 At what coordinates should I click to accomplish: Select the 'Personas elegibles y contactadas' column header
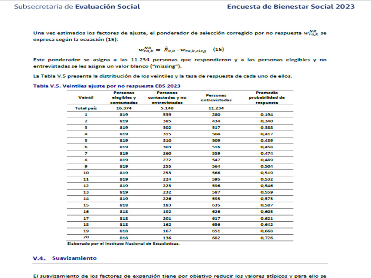click(124, 97)
